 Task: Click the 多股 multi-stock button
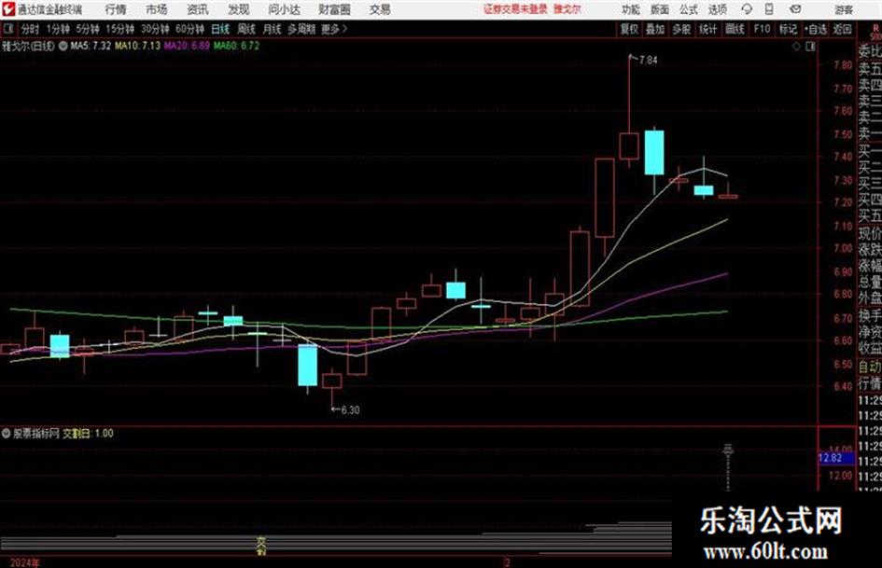click(x=681, y=29)
